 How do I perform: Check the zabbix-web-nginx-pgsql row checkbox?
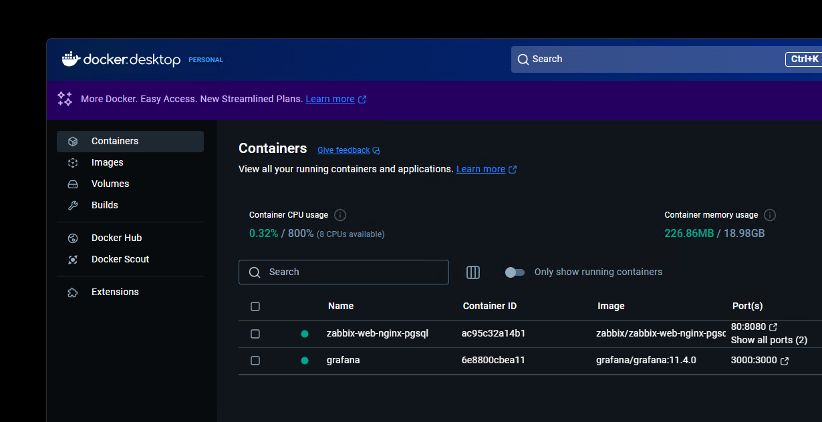tap(255, 334)
